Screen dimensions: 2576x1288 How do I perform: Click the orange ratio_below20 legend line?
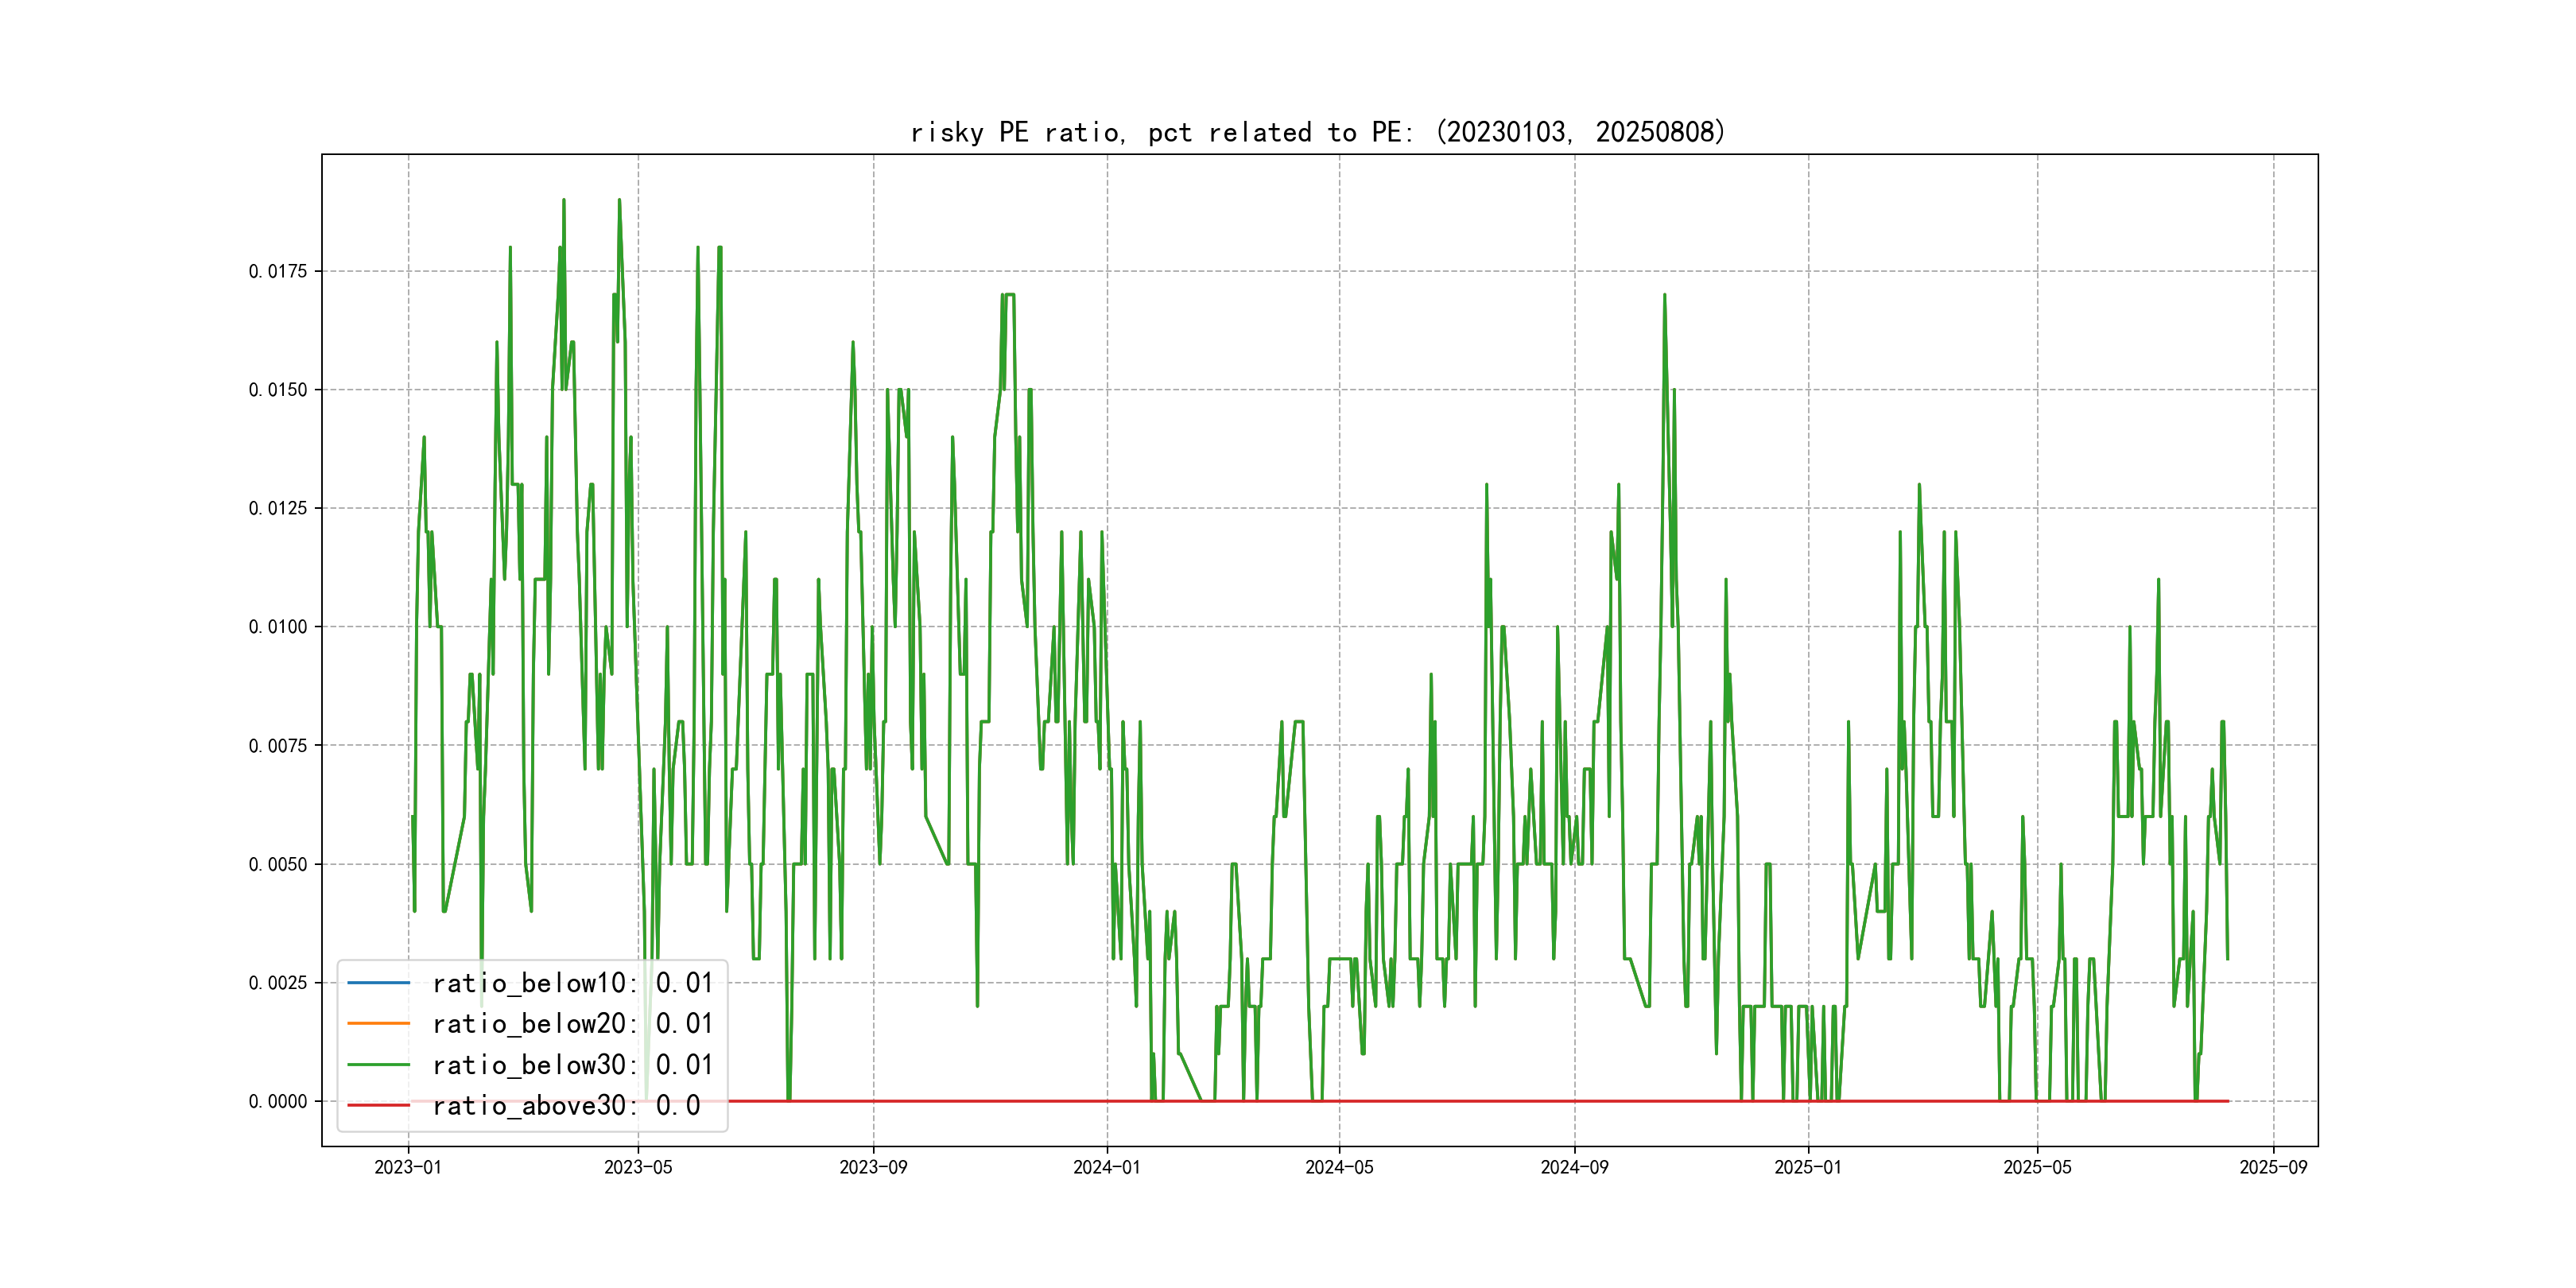pos(378,1024)
